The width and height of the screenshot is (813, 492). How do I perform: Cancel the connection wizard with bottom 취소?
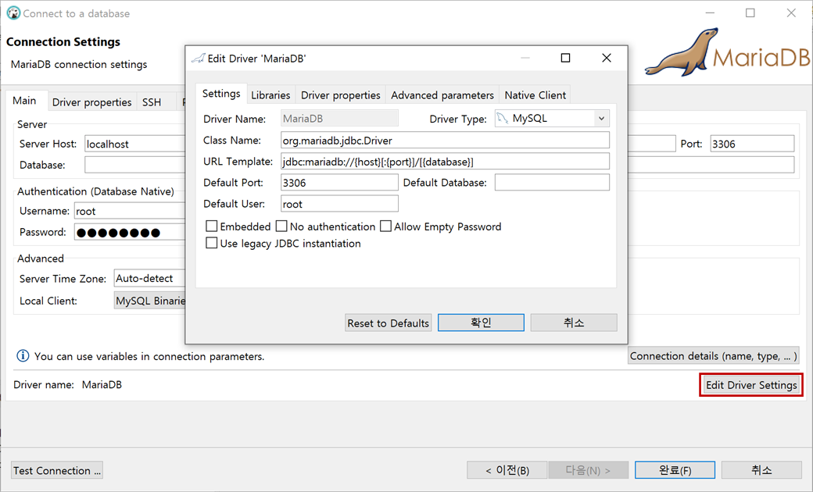[761, 470]
